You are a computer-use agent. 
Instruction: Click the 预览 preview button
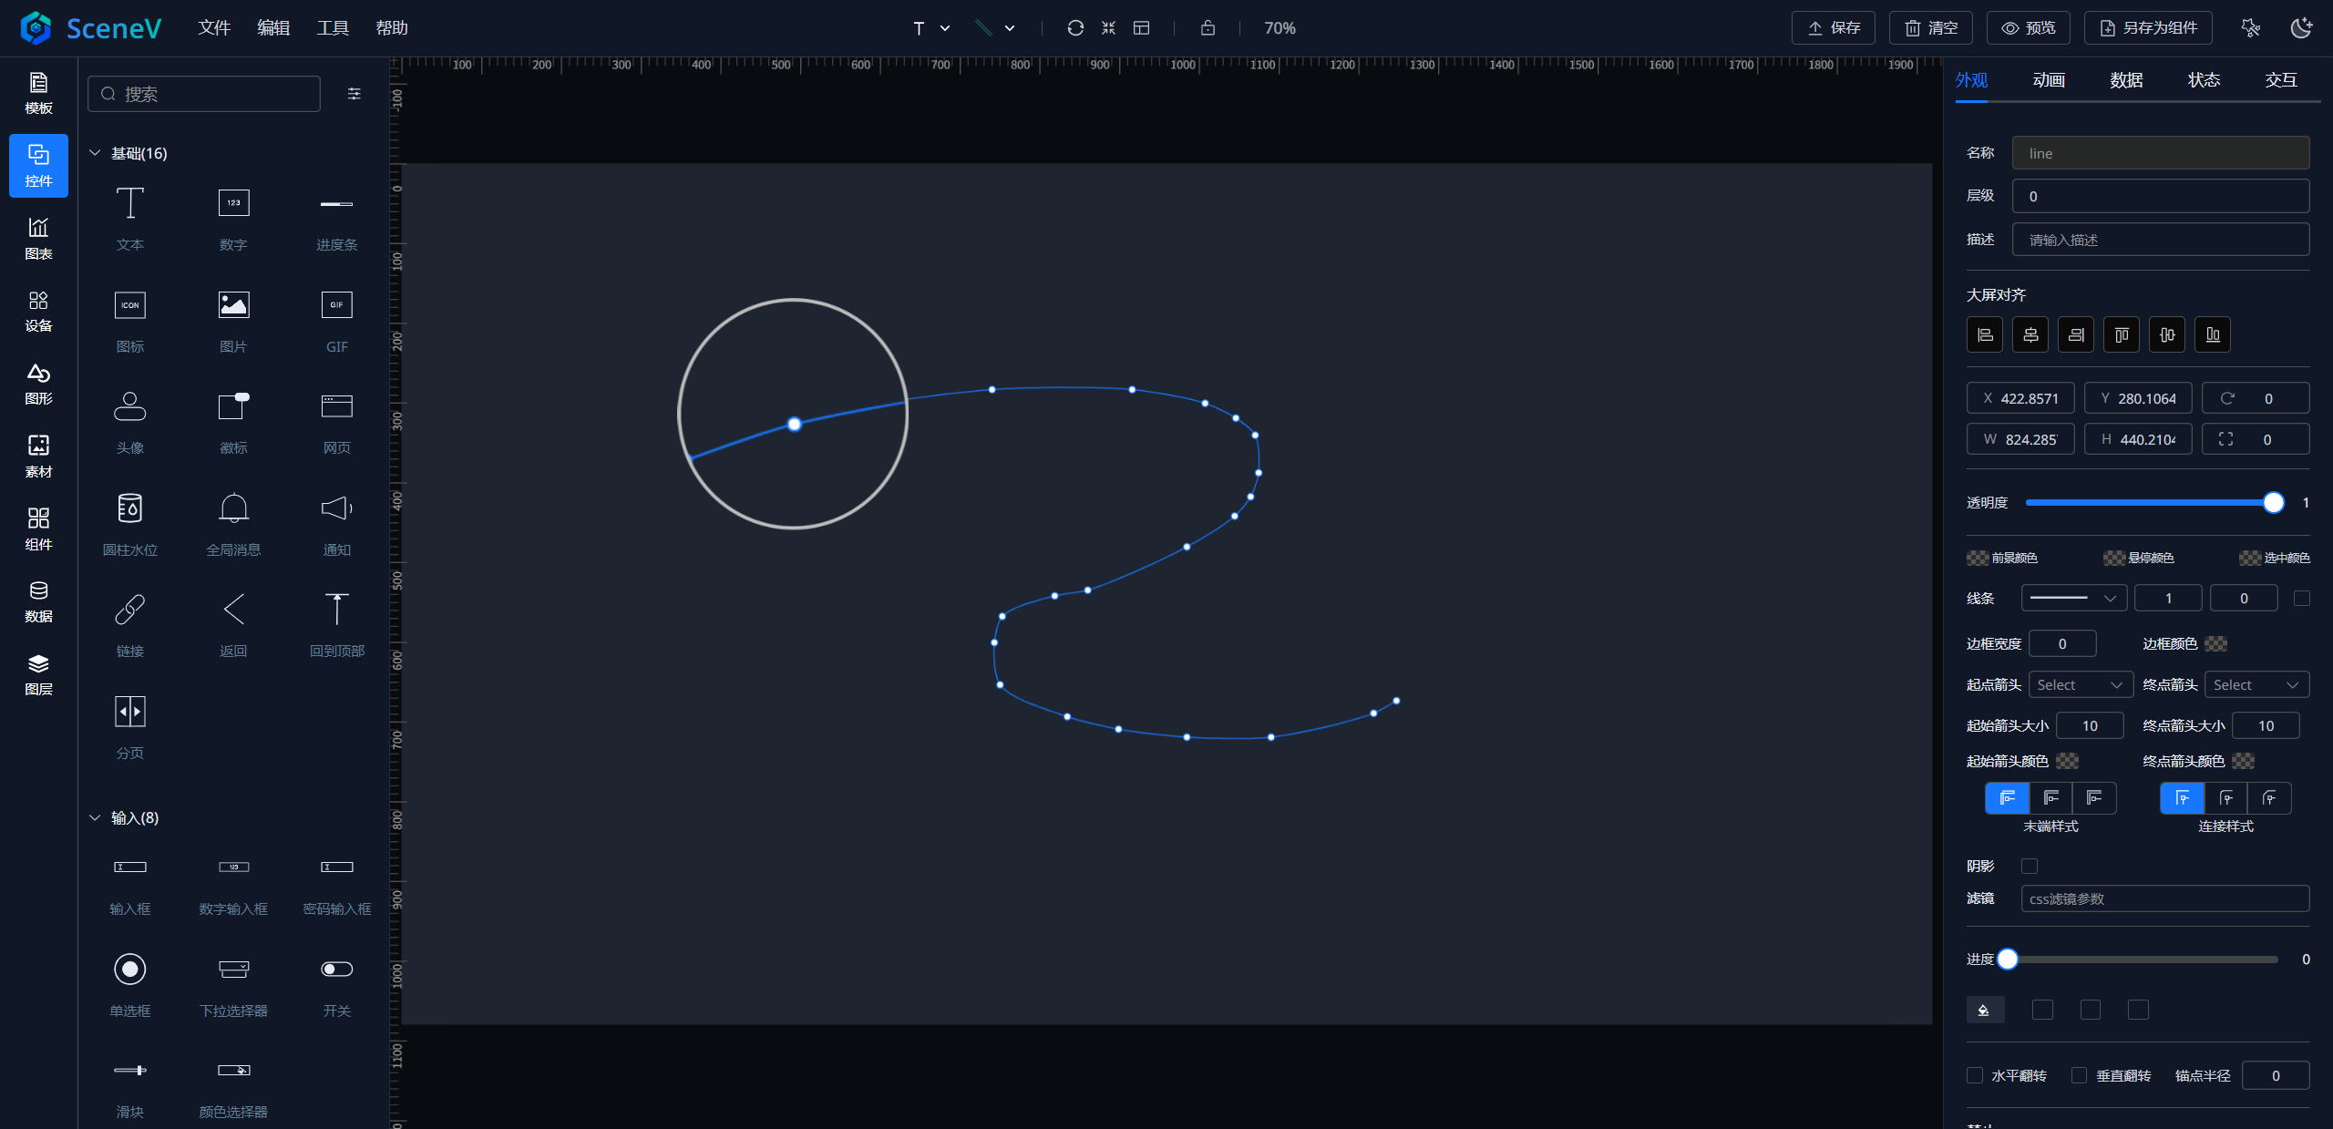tap(2029, 28)
